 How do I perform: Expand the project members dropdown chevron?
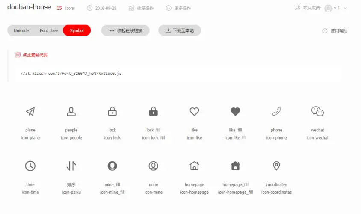tap(345, 8)
